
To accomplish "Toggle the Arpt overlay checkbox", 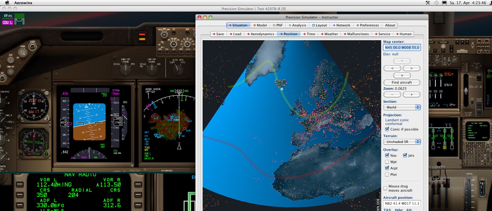I will (387, 168).
